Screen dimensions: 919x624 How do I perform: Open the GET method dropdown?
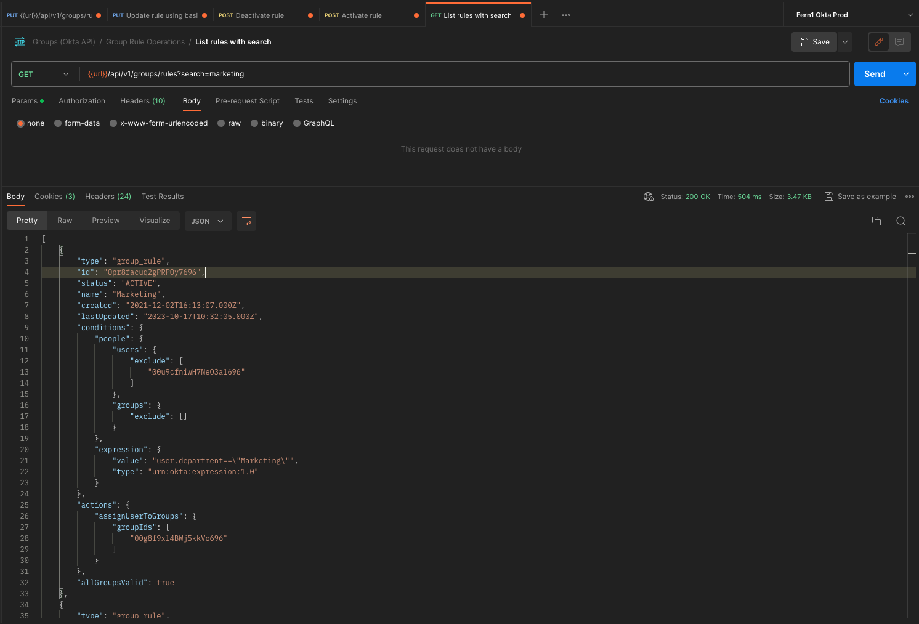click(x=44, y=74)
